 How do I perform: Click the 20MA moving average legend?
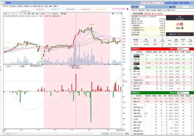click(x=71, y=9)
